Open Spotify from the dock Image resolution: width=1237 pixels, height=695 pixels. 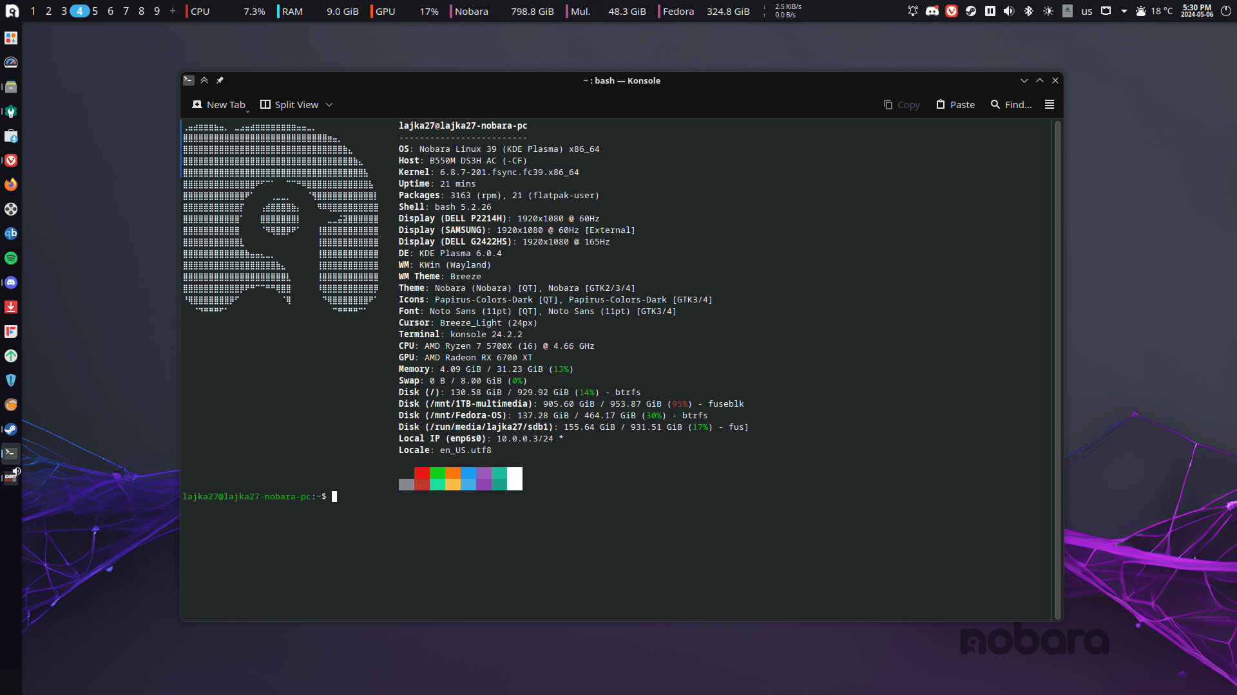[11, 258]
